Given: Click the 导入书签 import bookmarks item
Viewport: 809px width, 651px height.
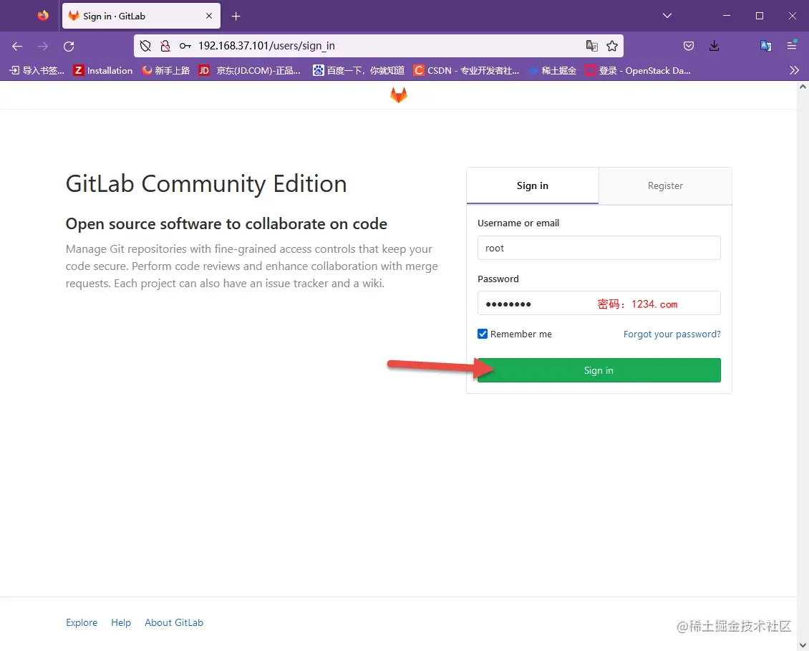Looking at the screenshot, I should 37,70.
